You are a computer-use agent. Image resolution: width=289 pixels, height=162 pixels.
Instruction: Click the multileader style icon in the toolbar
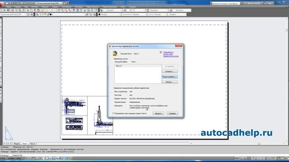(171, 10)
